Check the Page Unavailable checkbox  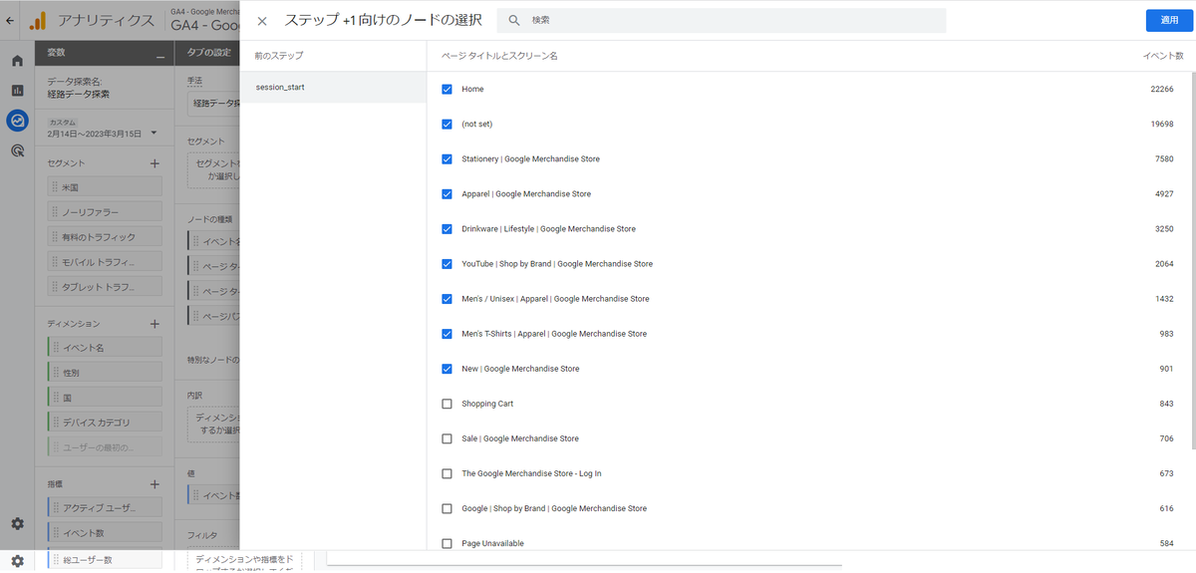447,543
